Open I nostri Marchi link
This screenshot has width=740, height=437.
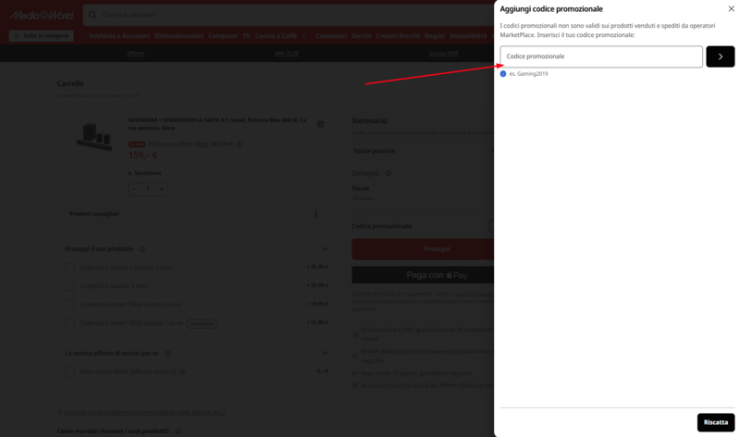(x=398, y=36)
